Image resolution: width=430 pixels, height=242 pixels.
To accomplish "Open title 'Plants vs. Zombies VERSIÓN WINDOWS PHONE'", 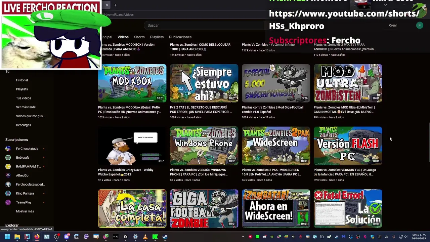I will tap(199, 172).
